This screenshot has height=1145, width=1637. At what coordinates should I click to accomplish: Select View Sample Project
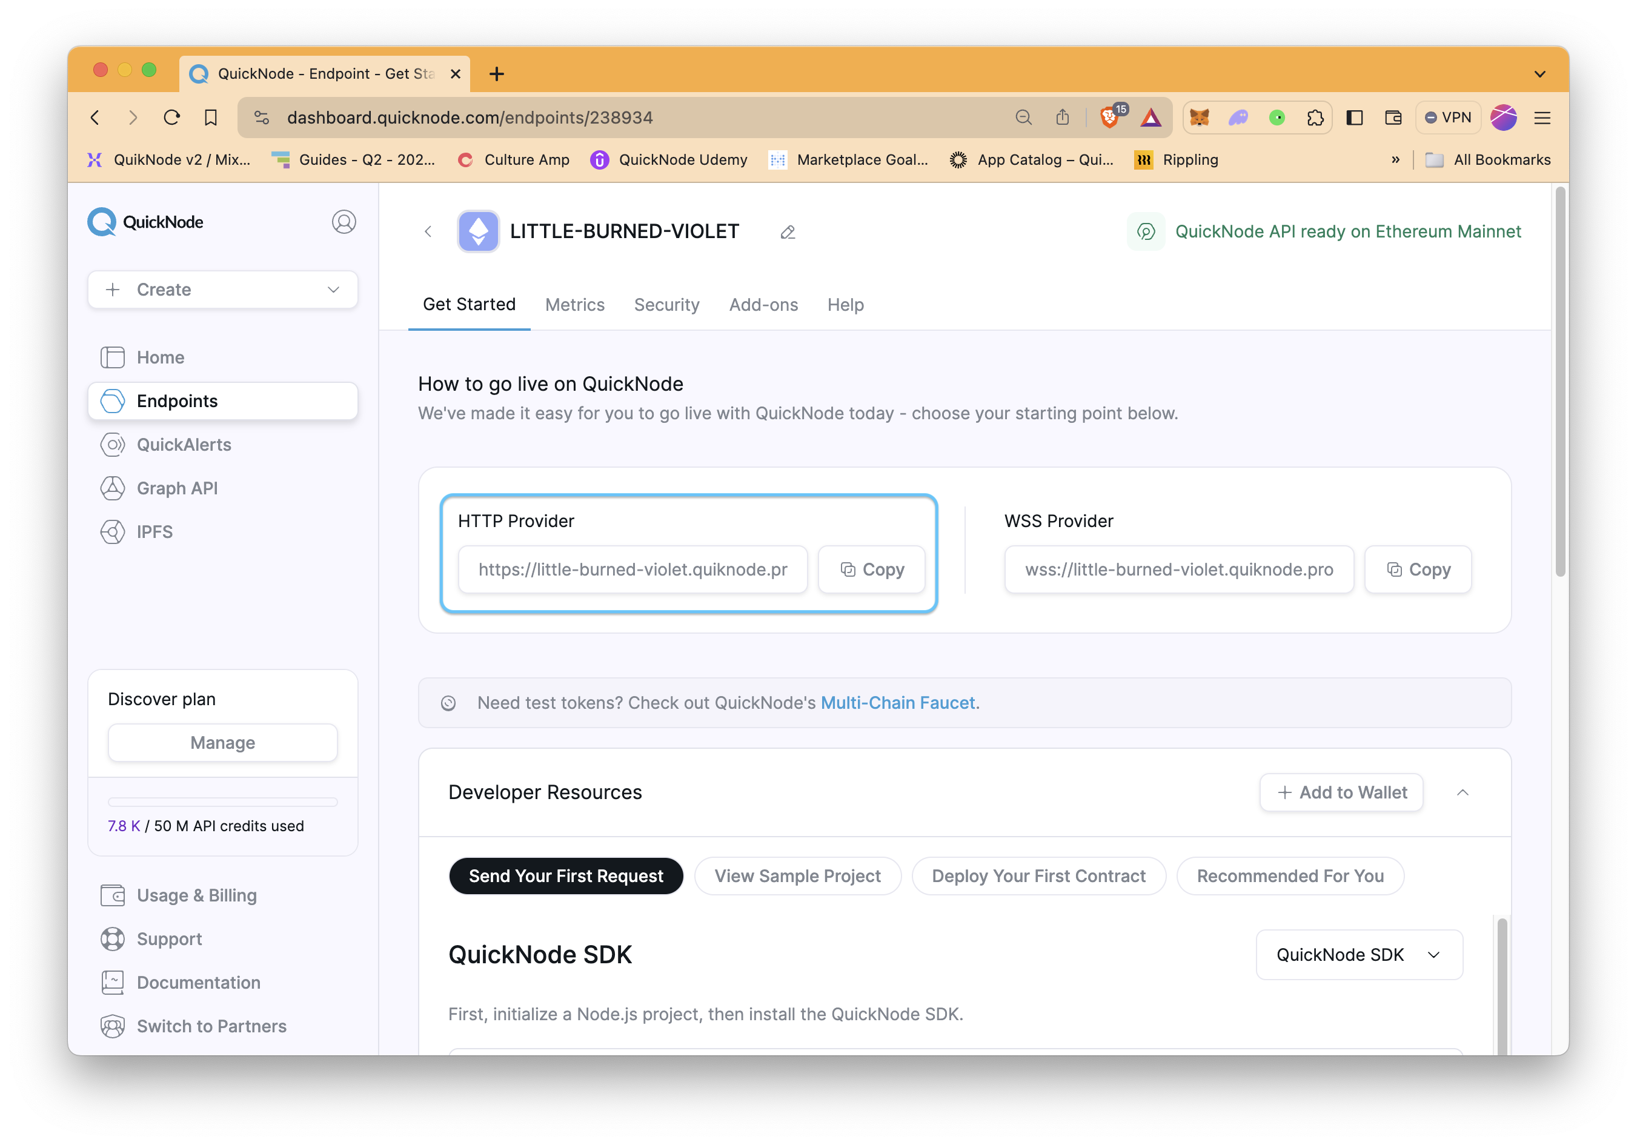point(798,876)
